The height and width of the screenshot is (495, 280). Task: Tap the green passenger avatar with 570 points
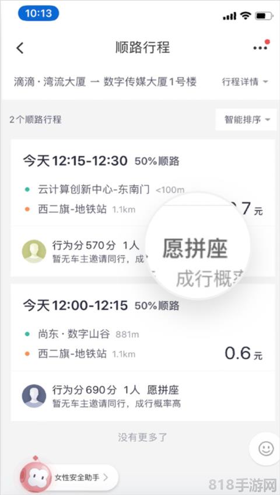(x=34, y=251)
